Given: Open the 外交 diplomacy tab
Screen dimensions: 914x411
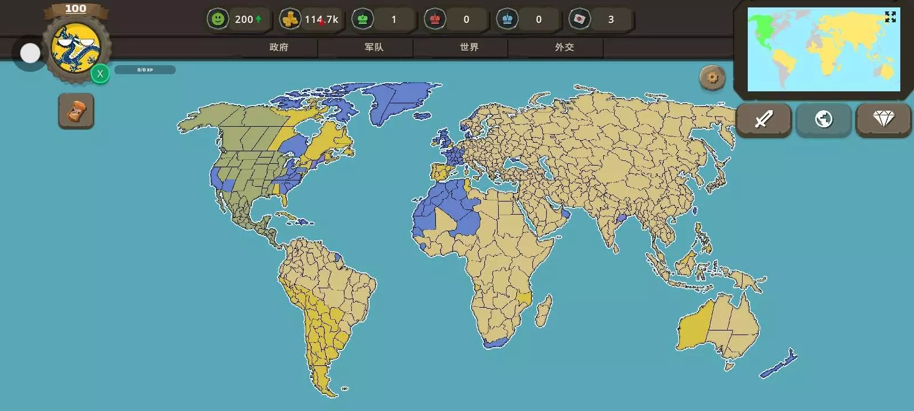Looking at the screenshot, I should pyautogui.click(x=564, y=47).
